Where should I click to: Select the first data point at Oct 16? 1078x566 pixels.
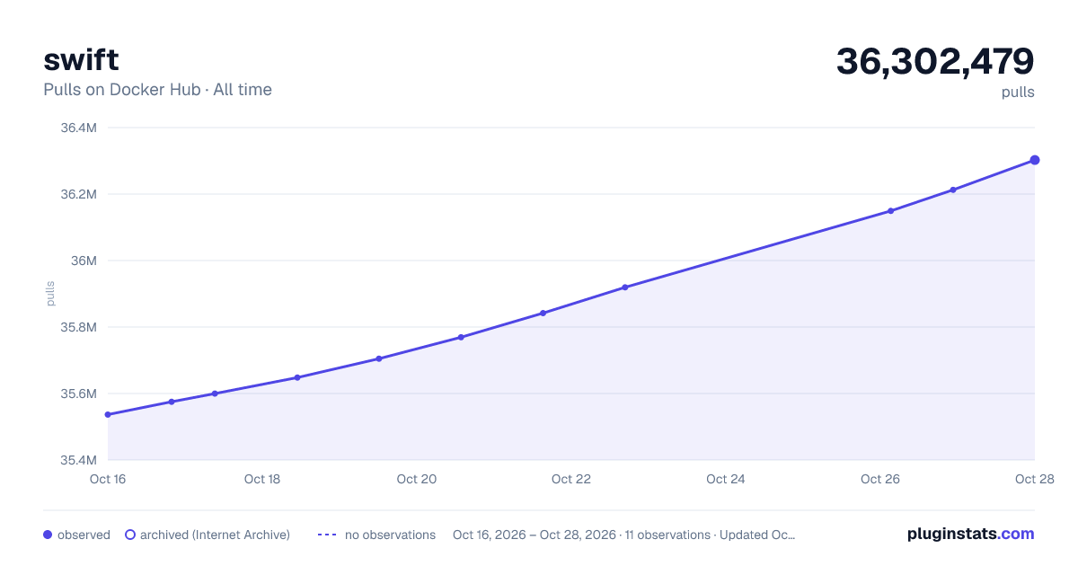[x=108, y=415]
